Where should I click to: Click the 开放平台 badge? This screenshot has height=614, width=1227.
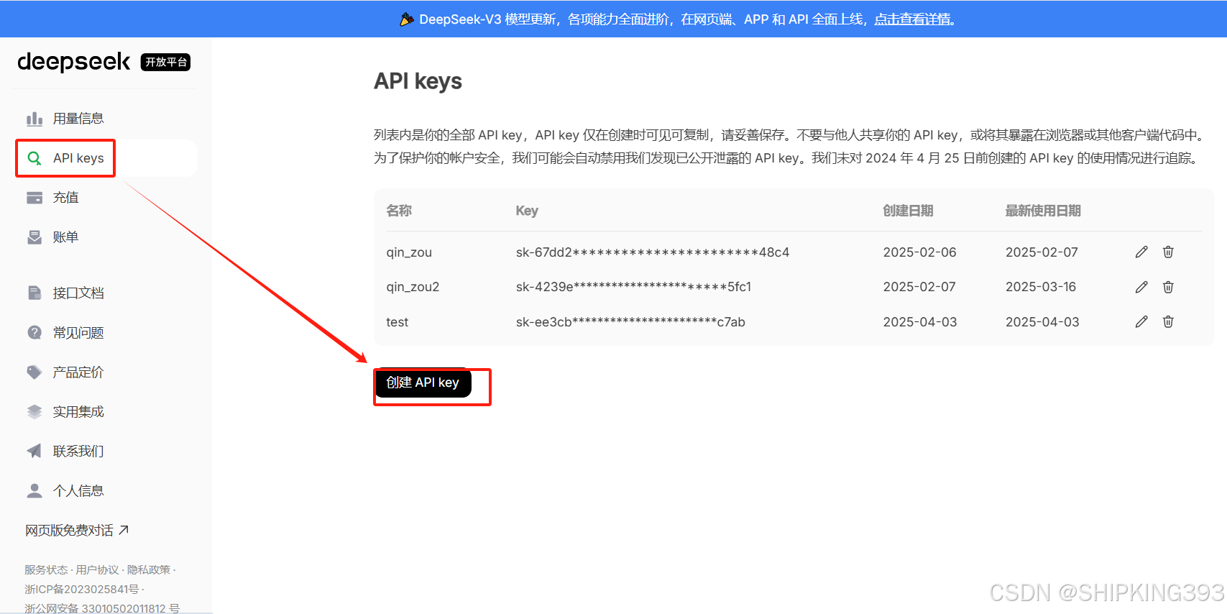(166, 62)
